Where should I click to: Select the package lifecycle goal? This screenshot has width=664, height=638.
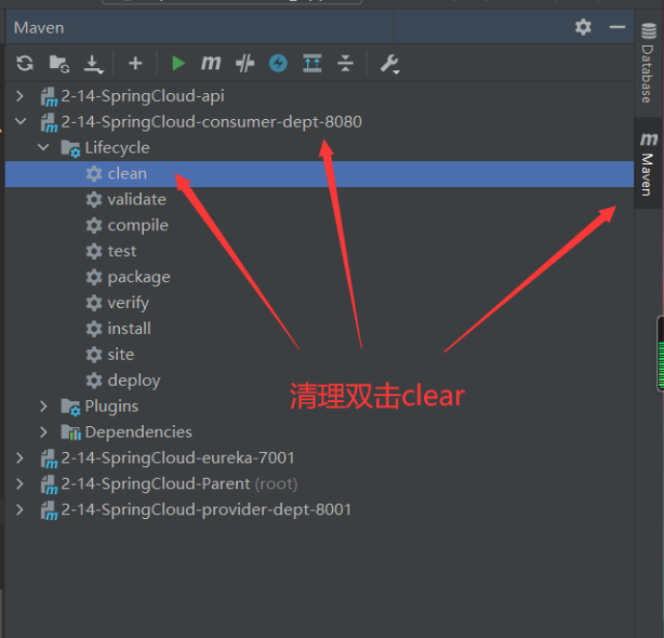click(320, 277)
